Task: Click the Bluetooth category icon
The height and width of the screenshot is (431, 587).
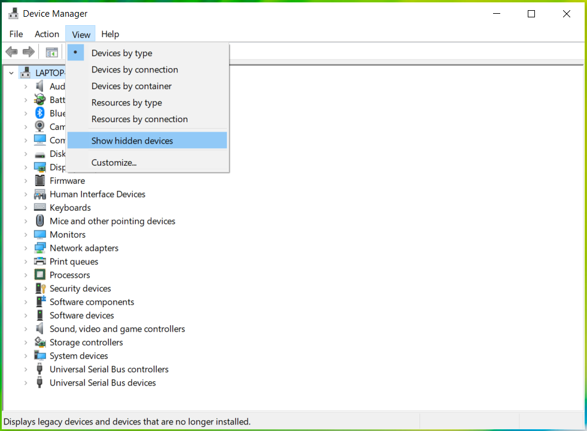Action: tap(39, 113)
